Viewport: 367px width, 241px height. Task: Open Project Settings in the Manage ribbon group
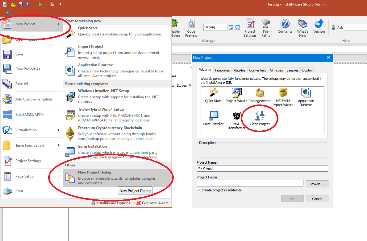[x=250, y=28]
